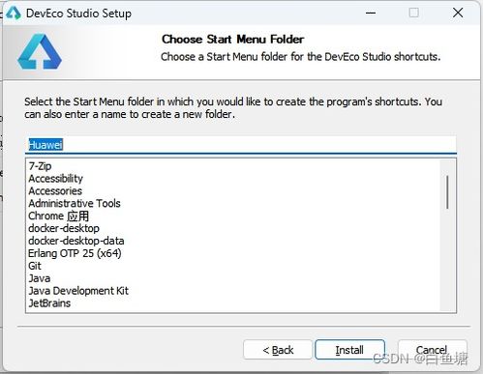
Task: Go back with the Back button
Action: [278, 350]
